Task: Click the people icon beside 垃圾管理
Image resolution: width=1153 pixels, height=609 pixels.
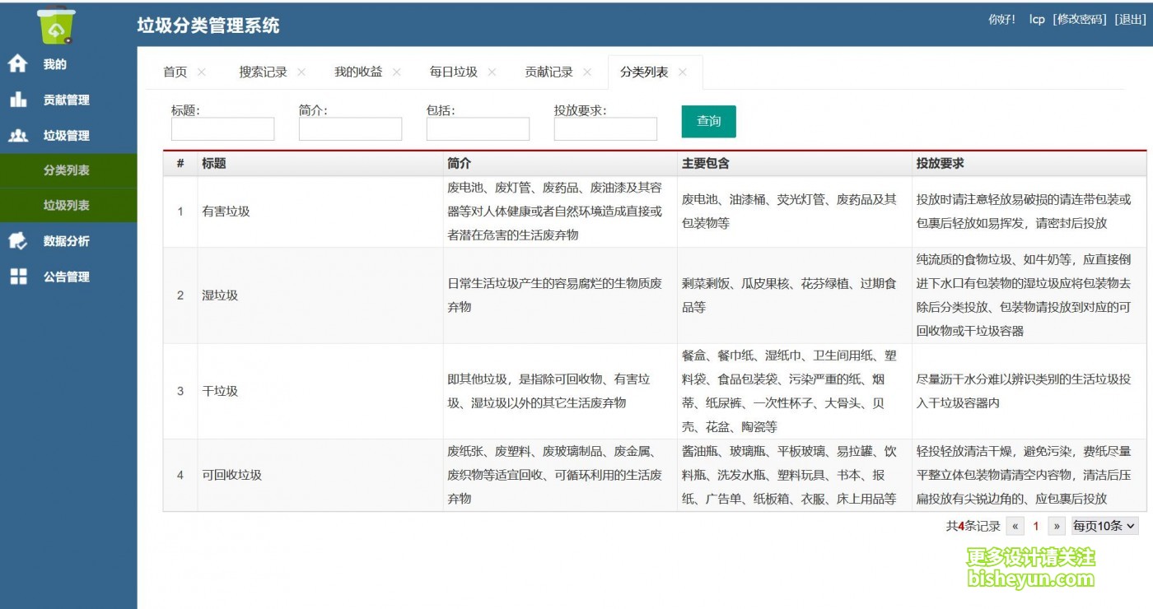Action: click(x=18, y=136)
